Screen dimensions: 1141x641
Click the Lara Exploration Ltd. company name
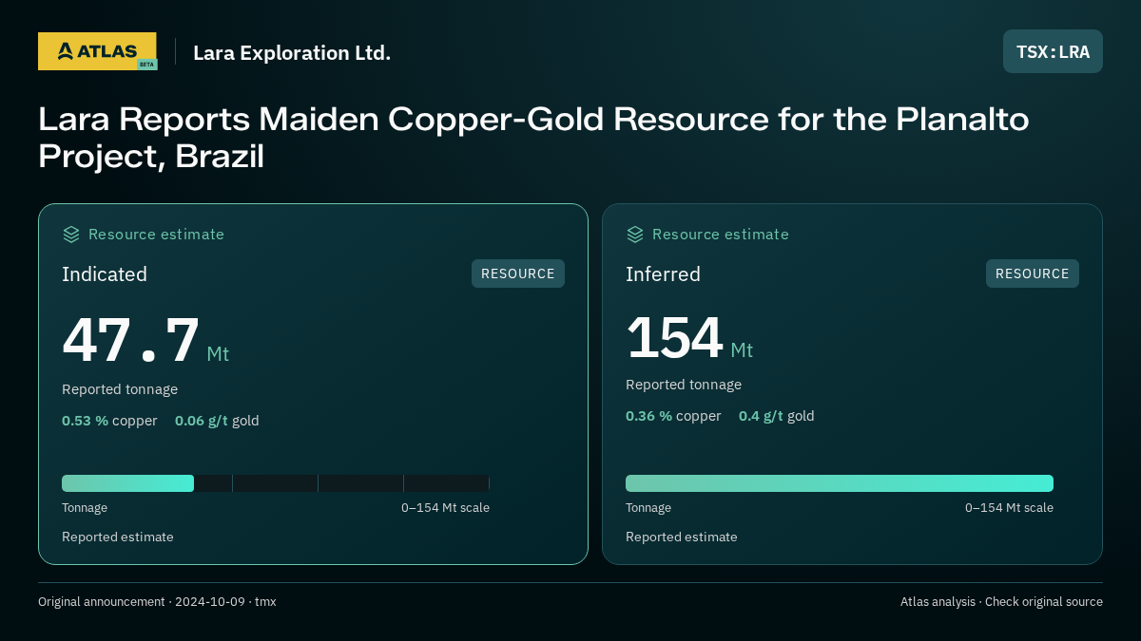[292, 53]
